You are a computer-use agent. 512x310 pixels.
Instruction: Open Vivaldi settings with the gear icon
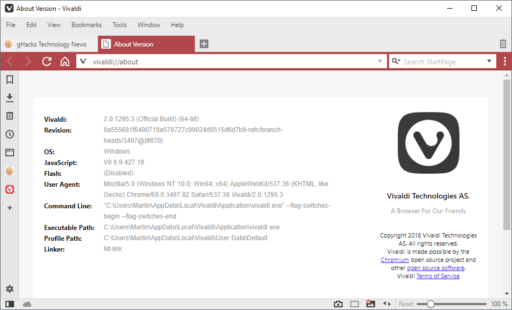[x=10, y=289]
